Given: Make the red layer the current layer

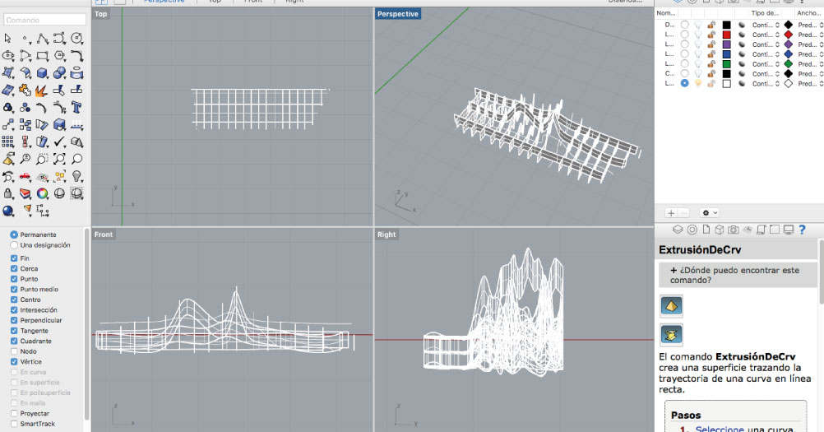Looking at the screenshot, I should click(x=684, y=35).
